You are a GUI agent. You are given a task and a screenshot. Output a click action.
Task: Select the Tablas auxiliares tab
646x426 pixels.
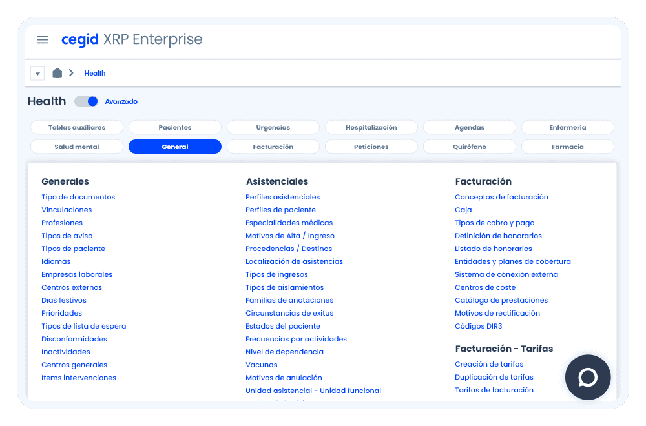(x=76, y=128)
